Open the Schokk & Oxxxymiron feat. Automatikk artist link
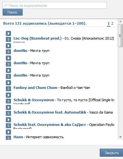The height and width of the screenshot is (159, 123). pyautogui.click(x=50, y=112)
